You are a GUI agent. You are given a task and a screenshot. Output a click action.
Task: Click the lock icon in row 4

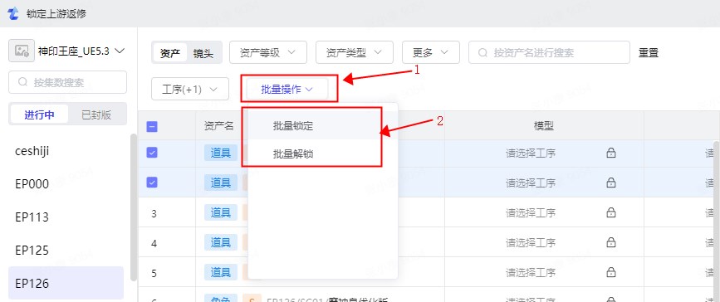(610, 242)
